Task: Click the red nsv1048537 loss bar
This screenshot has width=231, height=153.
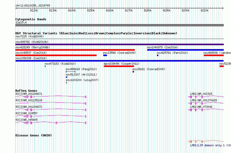Action: click(x=56, y=55)
